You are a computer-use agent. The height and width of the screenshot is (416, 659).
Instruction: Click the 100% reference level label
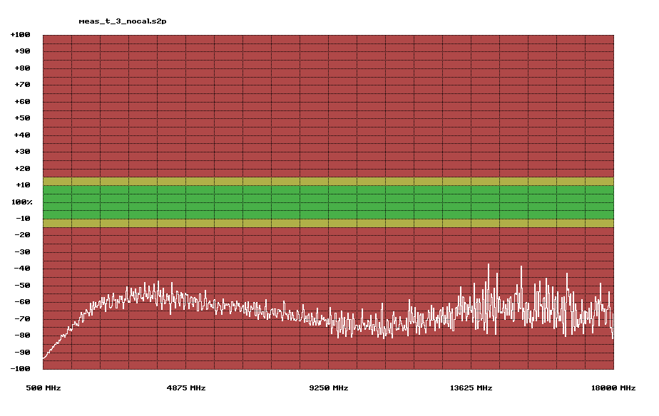tap(21, 202)
